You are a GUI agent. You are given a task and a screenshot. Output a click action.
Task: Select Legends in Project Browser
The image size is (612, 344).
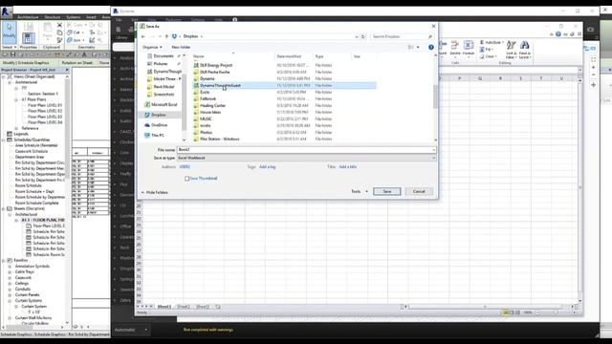(x=21, y=134)
